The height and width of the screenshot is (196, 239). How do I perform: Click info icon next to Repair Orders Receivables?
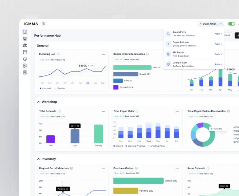(x=148, y=54)
